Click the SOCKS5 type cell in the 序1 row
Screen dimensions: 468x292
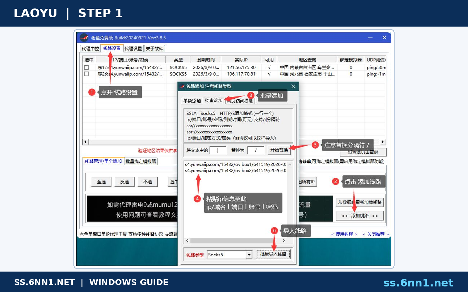[x=178, y=67]
